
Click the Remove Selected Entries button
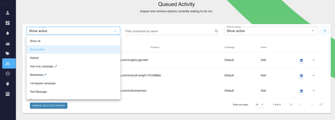click(x=48, y=106)
